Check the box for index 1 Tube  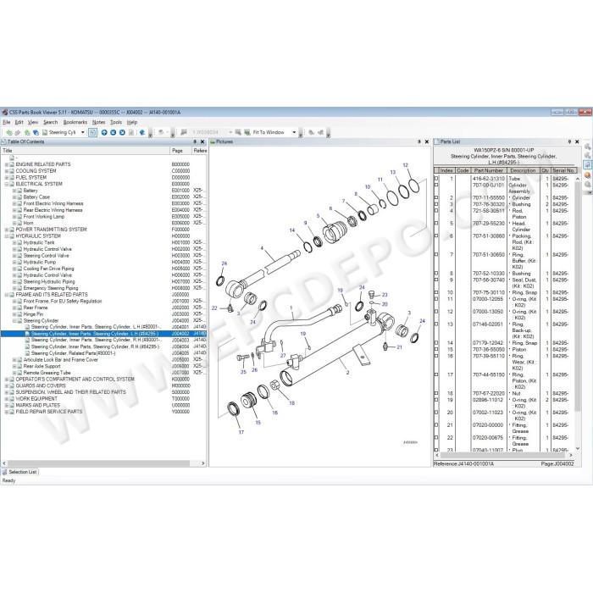436,179
